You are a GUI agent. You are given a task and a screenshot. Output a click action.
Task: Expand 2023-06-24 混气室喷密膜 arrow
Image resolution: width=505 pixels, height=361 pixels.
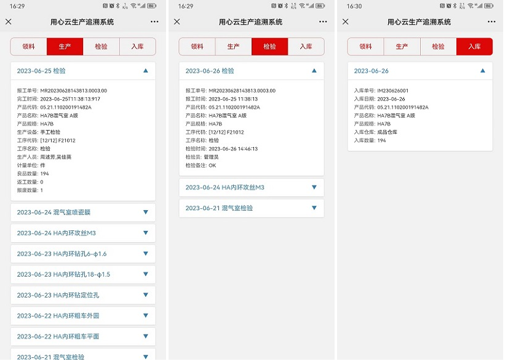[146, 212]
